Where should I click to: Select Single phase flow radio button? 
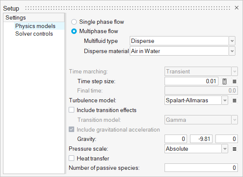point(74,22)
